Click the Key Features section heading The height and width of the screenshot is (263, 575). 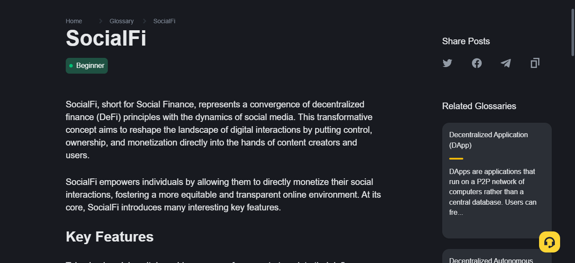(109, 237)
